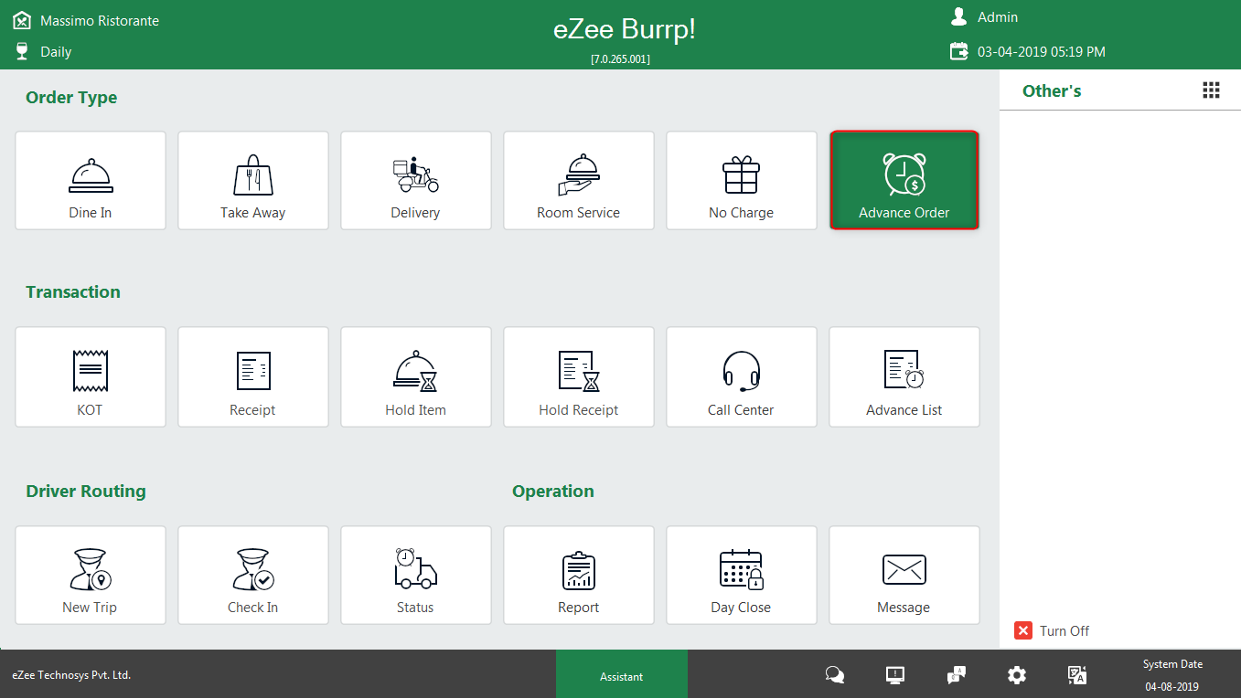Click the Assistant button
The width and height of the screenshot is (1241, 698).
click(x=622, y=674)
